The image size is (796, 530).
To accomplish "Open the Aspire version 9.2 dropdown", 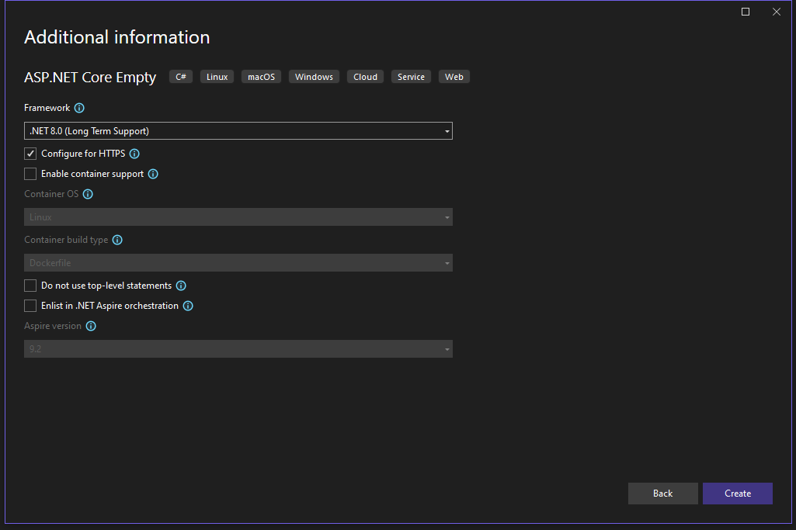I will pos(238,349).
